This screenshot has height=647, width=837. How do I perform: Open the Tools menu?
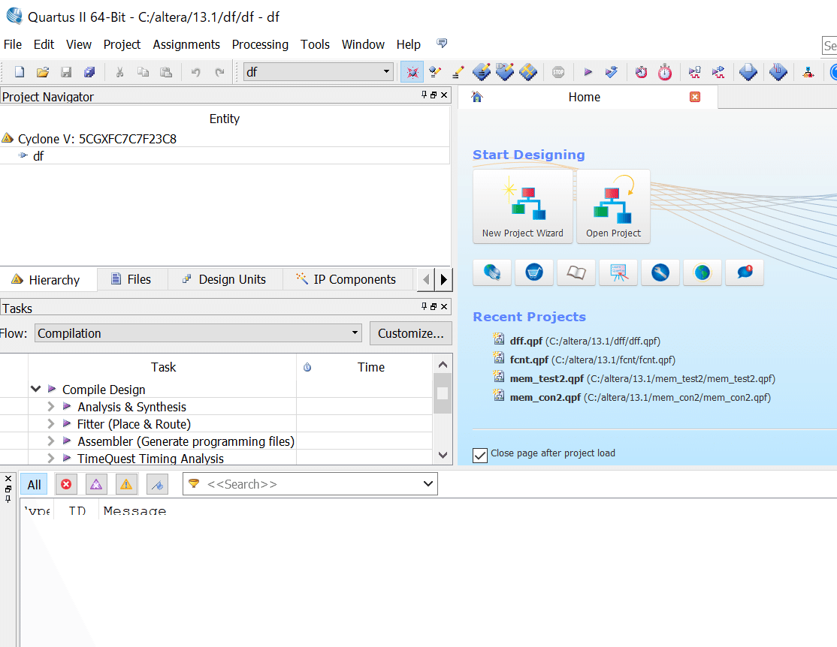click(x=315, y=44)
